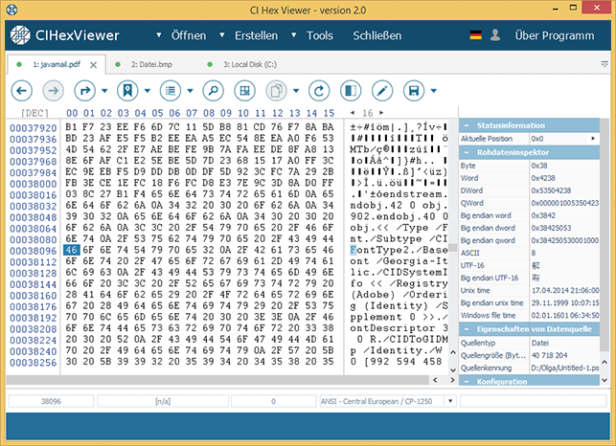Viewport: 616px width, 446px height.
Task: Open dropdown next to bookmark icon
Action: 148,91
